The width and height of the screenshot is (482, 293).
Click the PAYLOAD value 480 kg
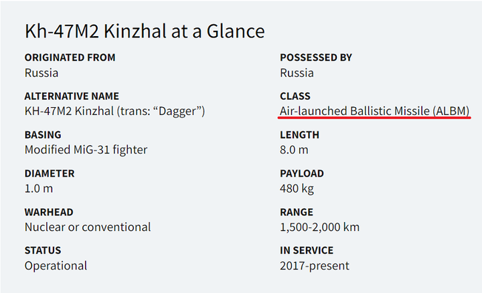coord(297,189)
